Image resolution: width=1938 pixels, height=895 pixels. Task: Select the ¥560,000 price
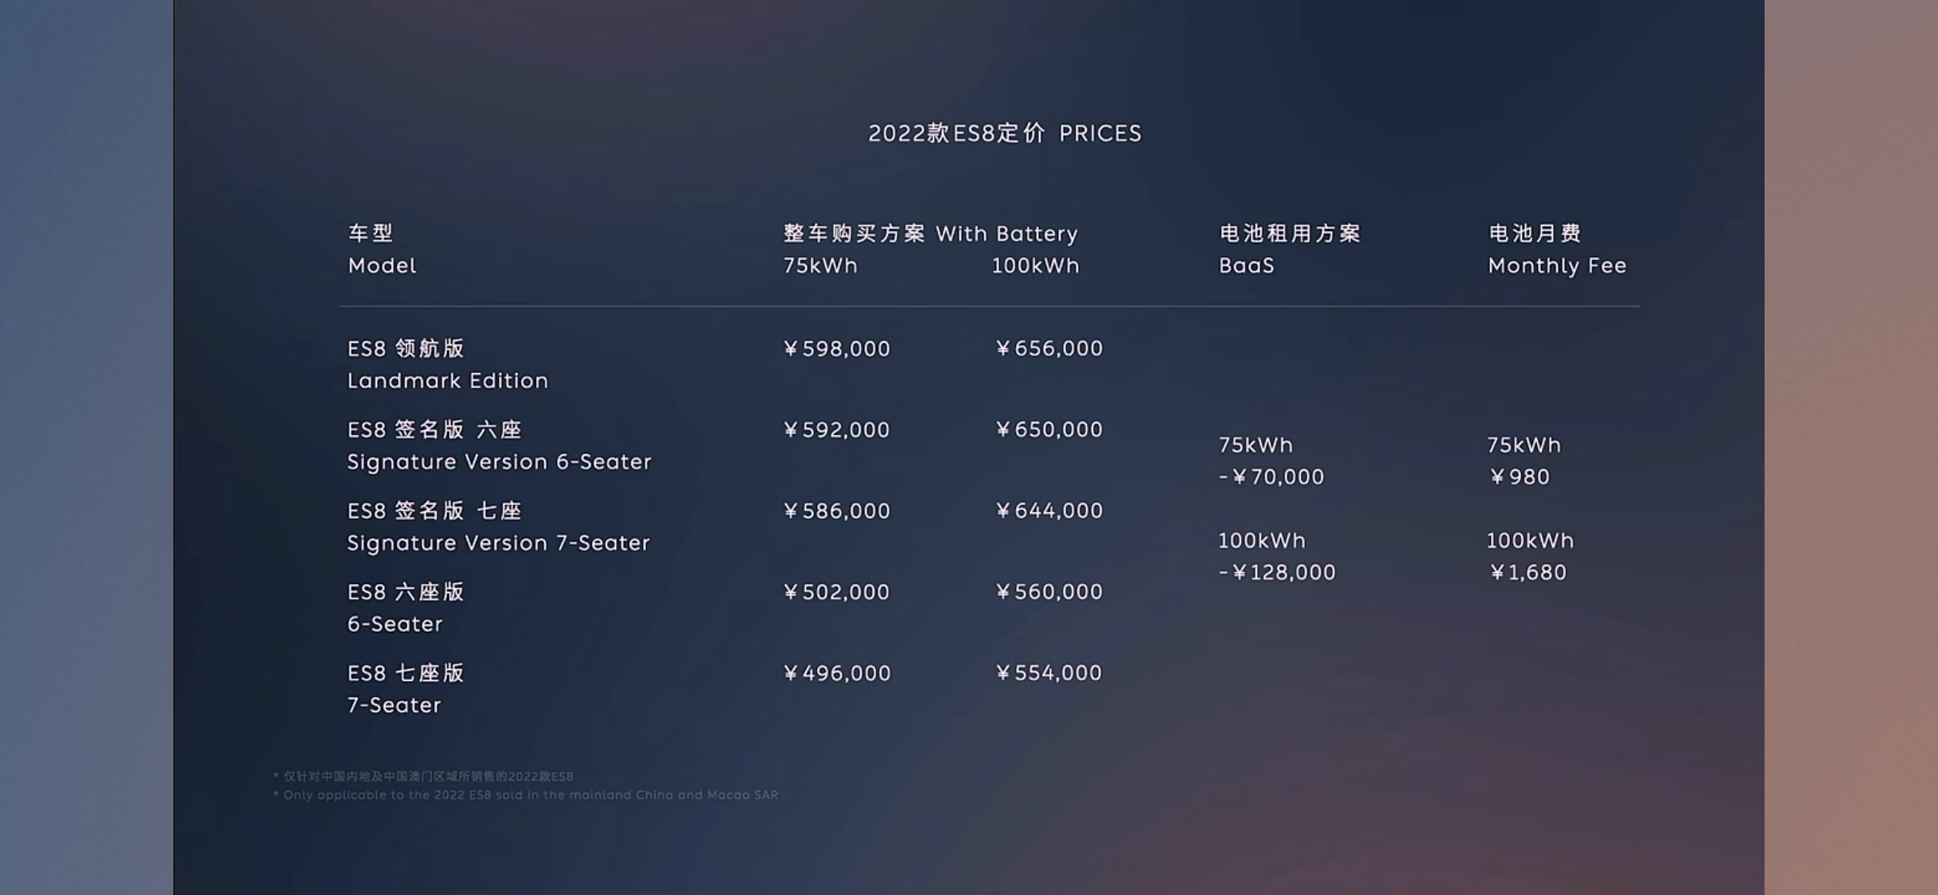pyautogui.click(x=1049, y=592)
